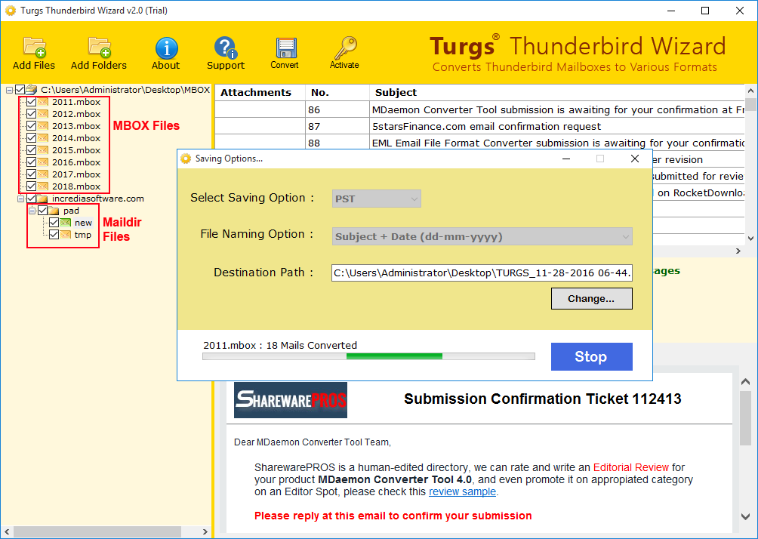The height and width of the screenshot is (539, 758).
Task: Open the About info icon
Action: (166, 48)
